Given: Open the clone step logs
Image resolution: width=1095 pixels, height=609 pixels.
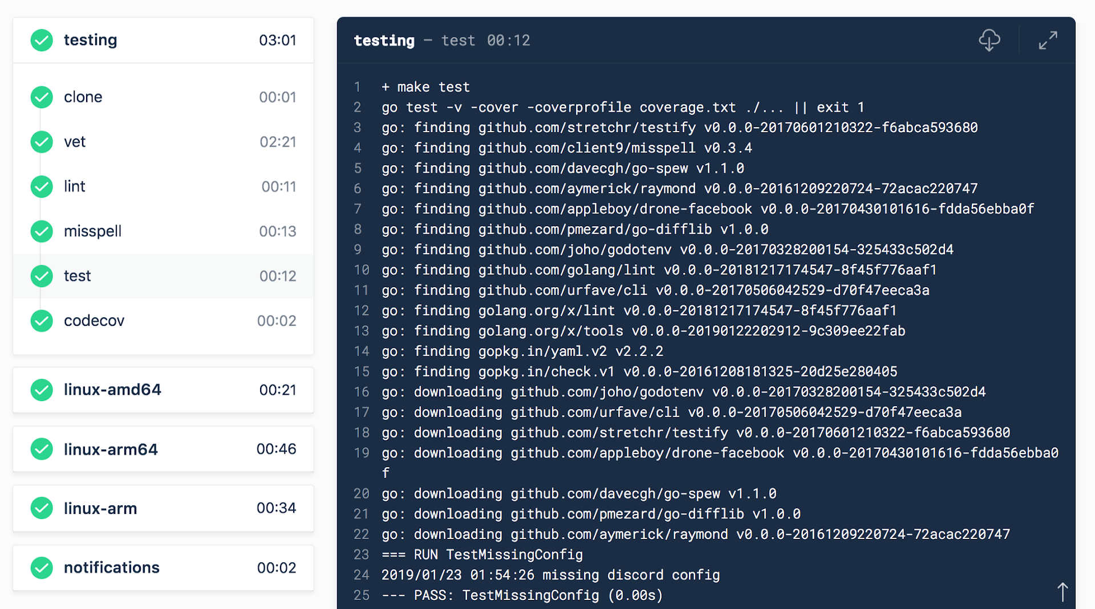Looking at the screenshot, I should (163, 97).
